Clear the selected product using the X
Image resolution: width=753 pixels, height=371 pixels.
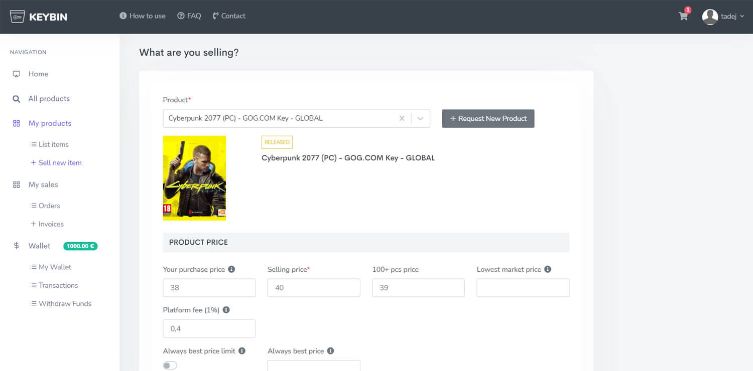point(402,118)
